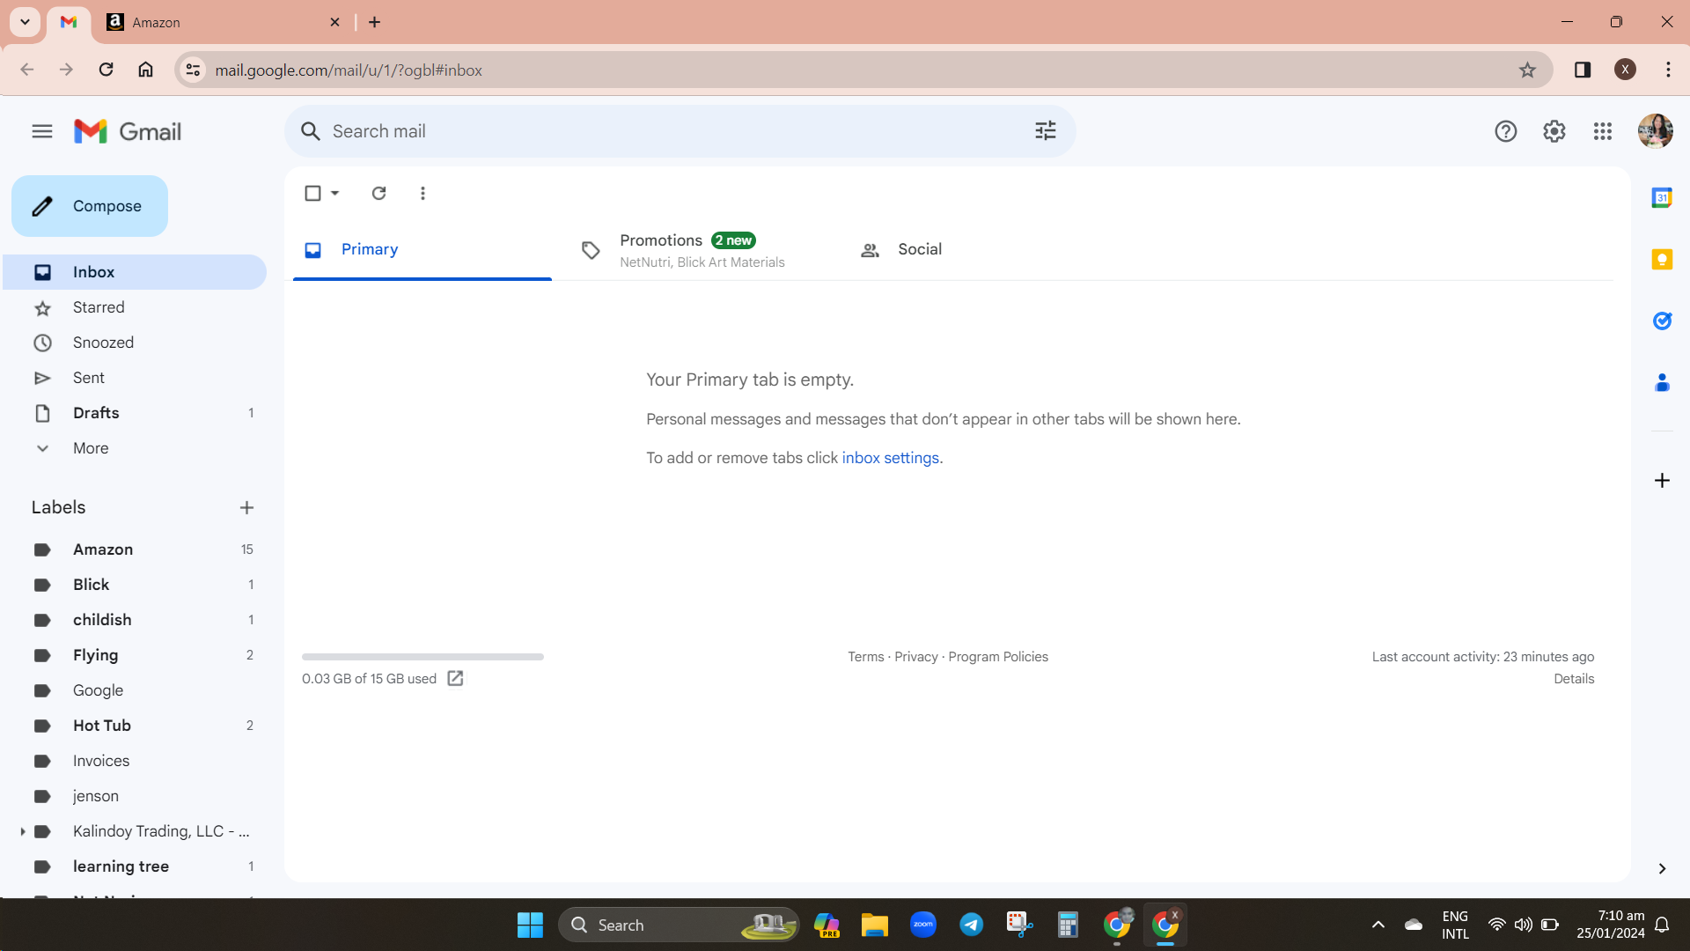1690x951 pixels.
Task: Expand the Kalindoy Trading label tree
Action: pyautogui.click(x=22, y=831)
